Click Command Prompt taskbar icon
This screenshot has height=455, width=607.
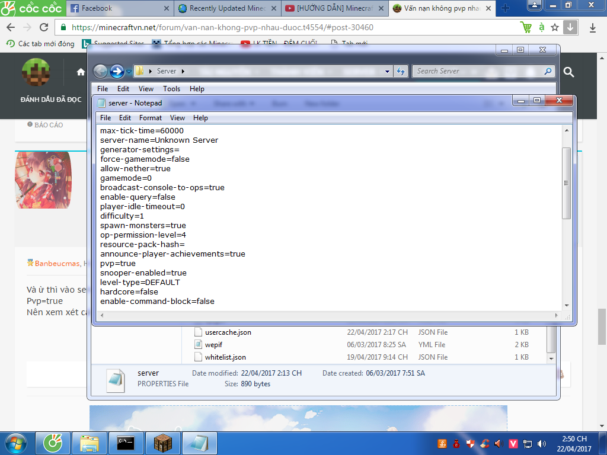[126, 443]
